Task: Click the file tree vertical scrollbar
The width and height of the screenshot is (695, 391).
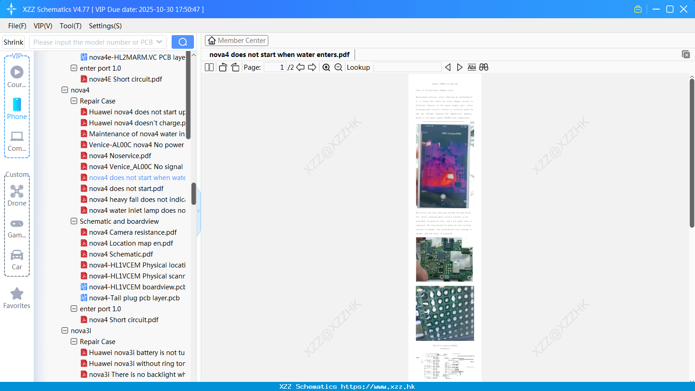Action: click(193, 194)
